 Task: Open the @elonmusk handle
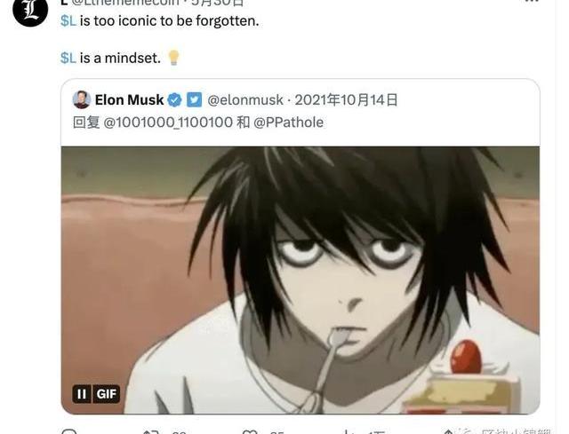click(245, 100)
